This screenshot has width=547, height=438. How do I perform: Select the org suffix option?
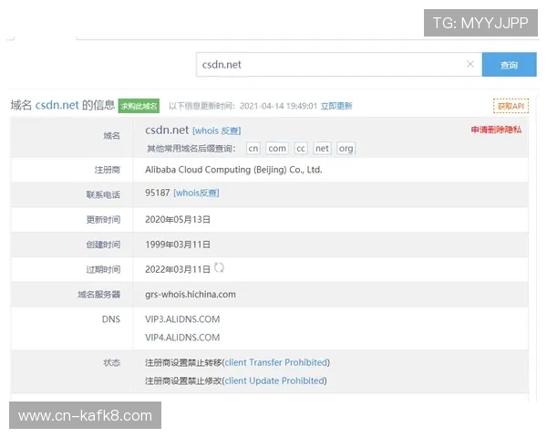click(346, 149)
